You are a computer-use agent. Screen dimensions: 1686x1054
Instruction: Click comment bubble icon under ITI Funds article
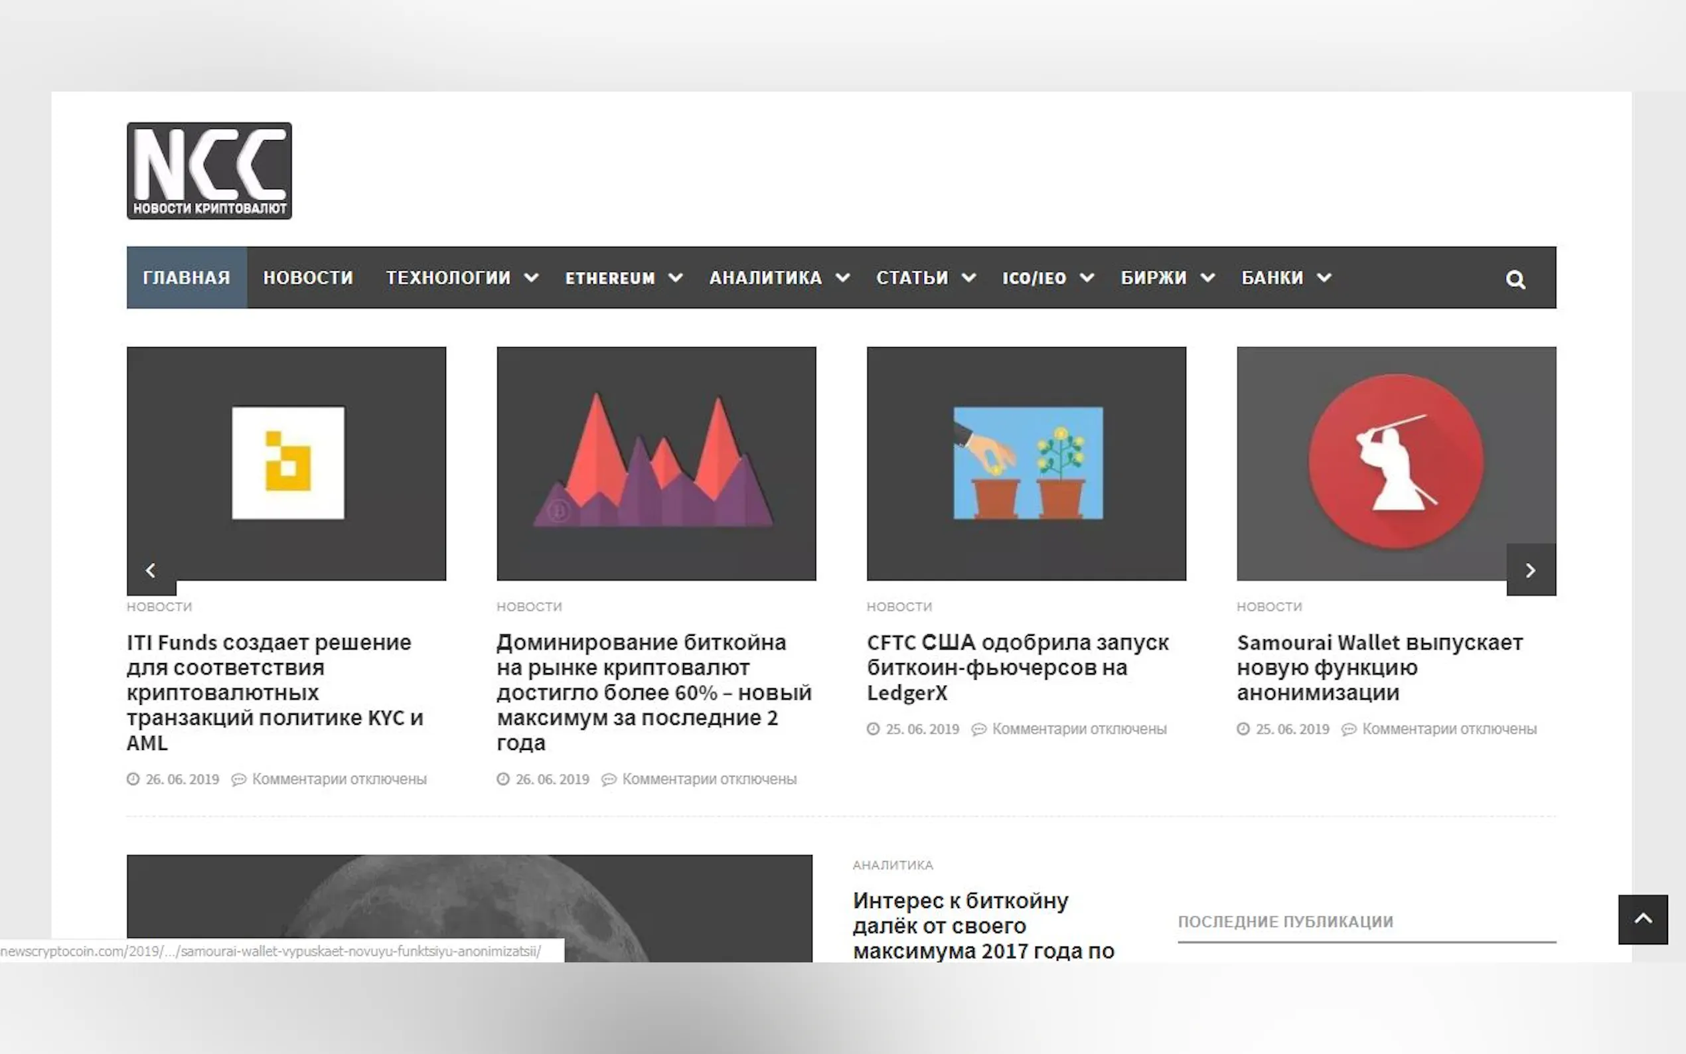click(x=239, y=779)
